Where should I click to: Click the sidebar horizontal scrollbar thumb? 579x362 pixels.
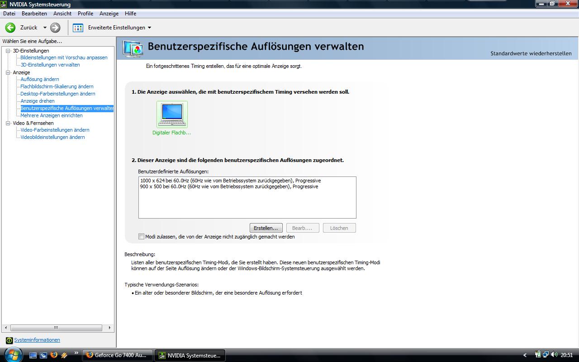click(x=56, y=328)
